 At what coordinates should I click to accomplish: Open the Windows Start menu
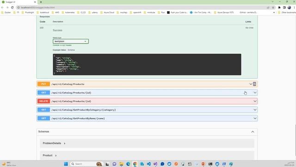click(x=66, y=164)
